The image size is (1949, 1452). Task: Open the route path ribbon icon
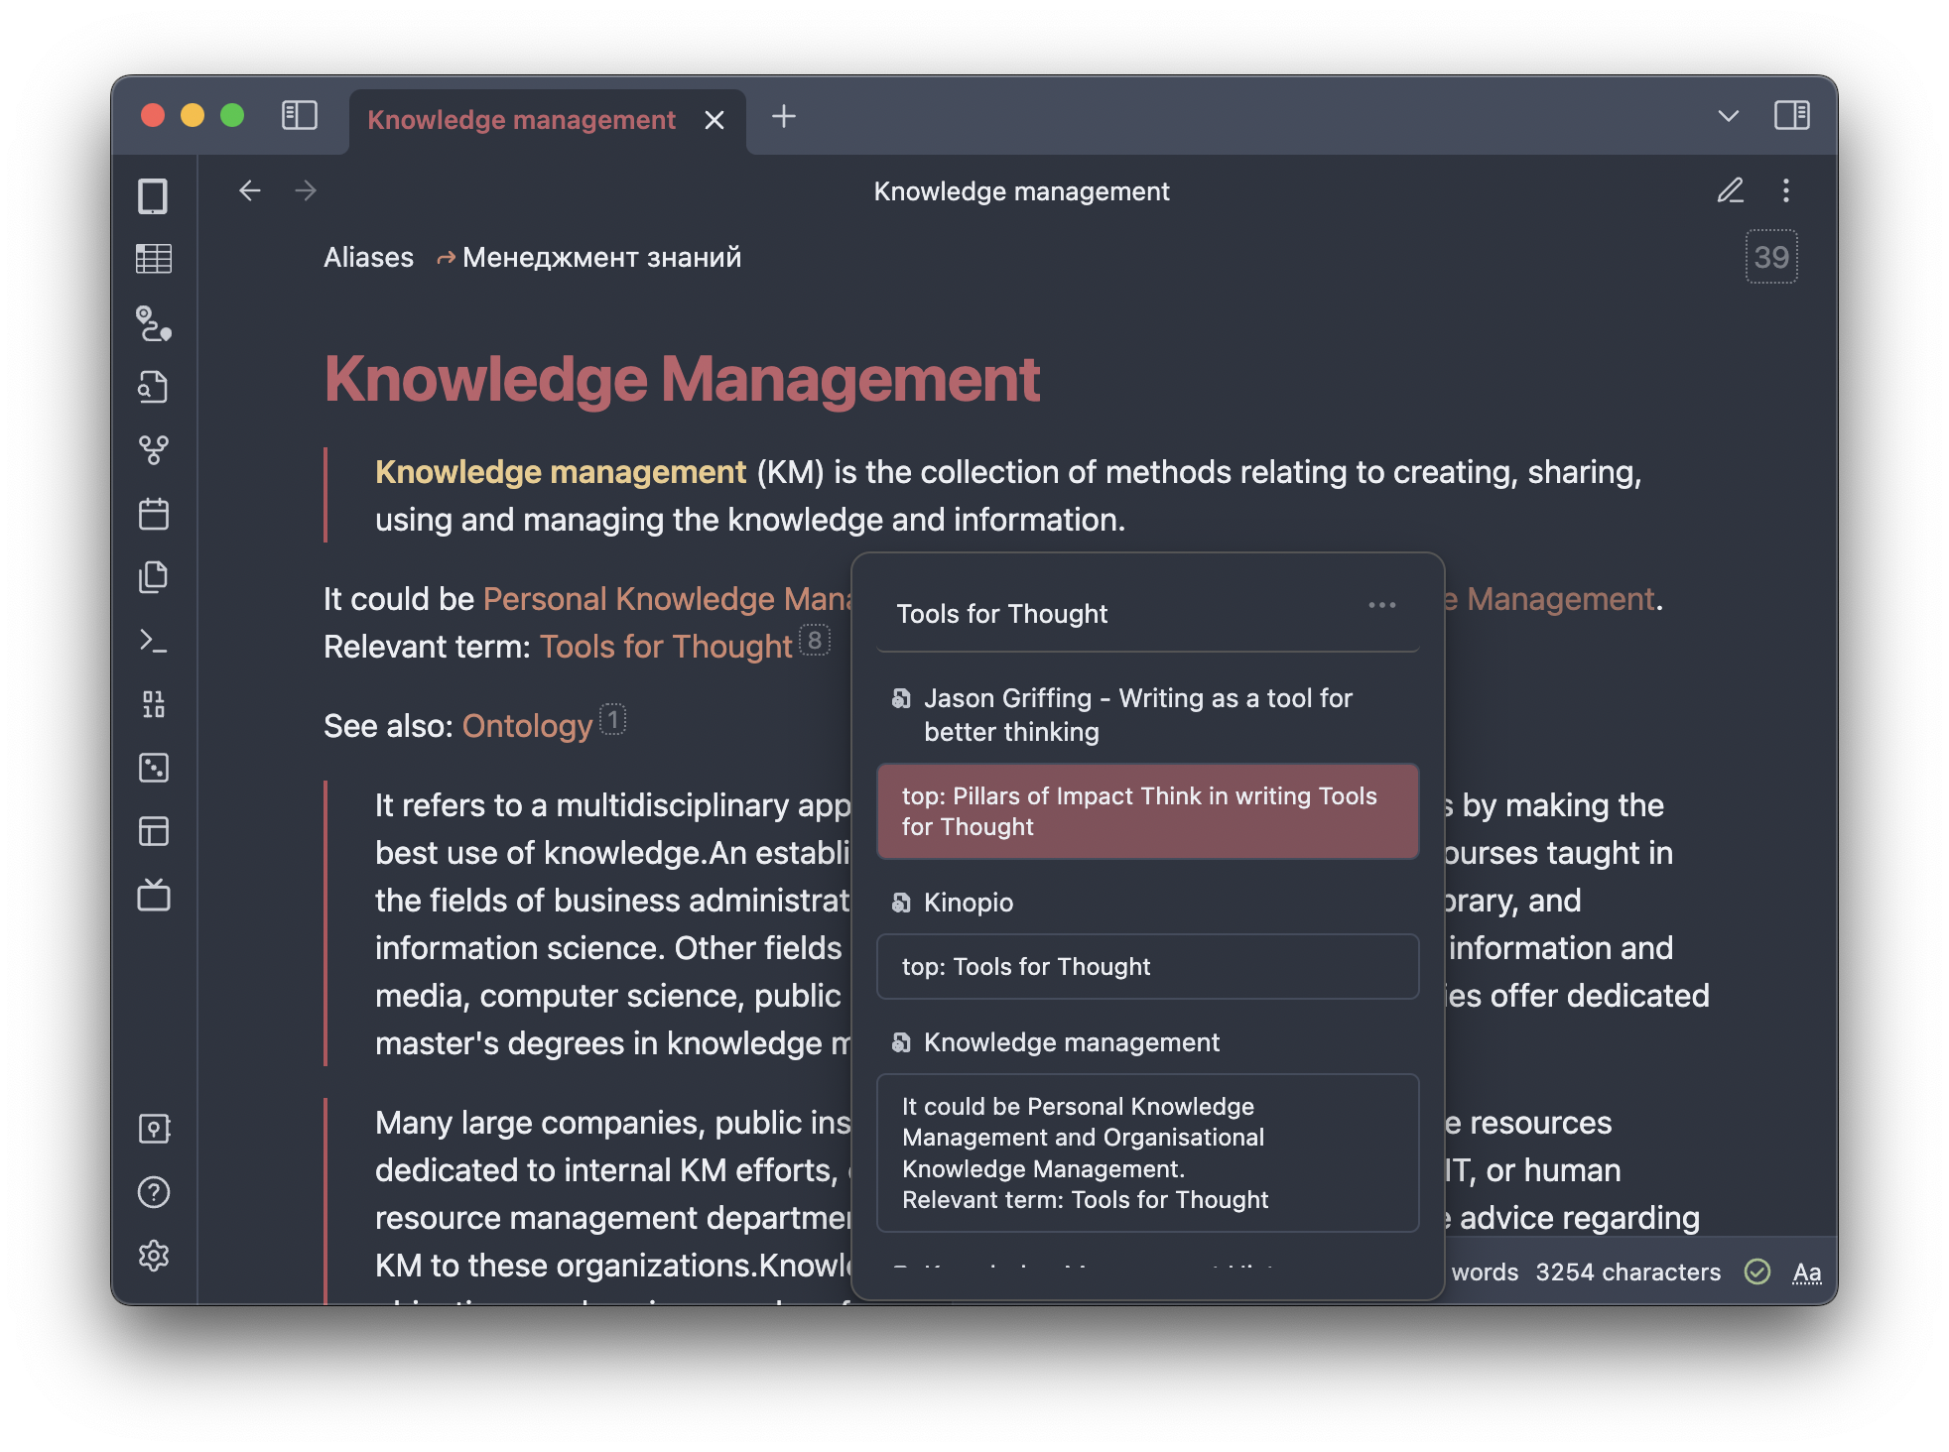154,323
